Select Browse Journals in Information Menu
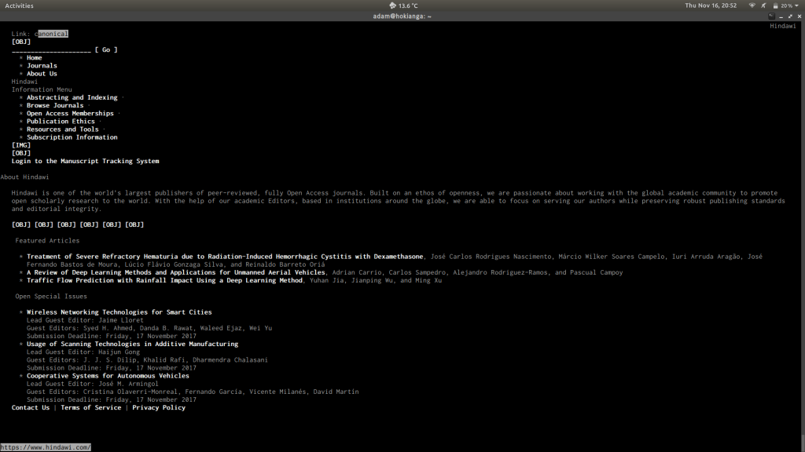This screenshot has height=452, width=805. 55,106
